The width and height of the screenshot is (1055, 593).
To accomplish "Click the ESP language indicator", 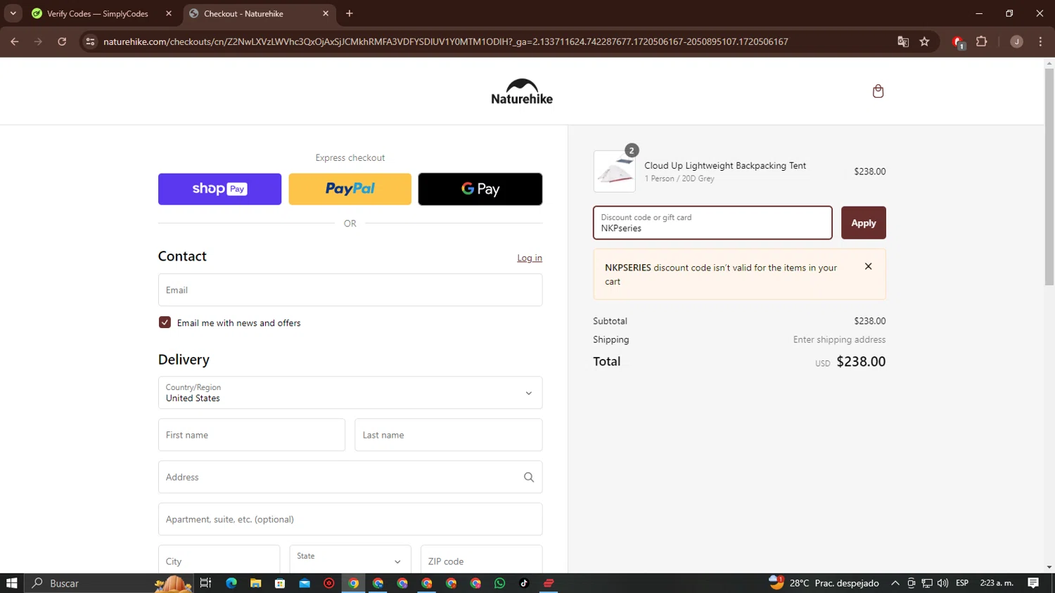I will (x=962, y=583).
